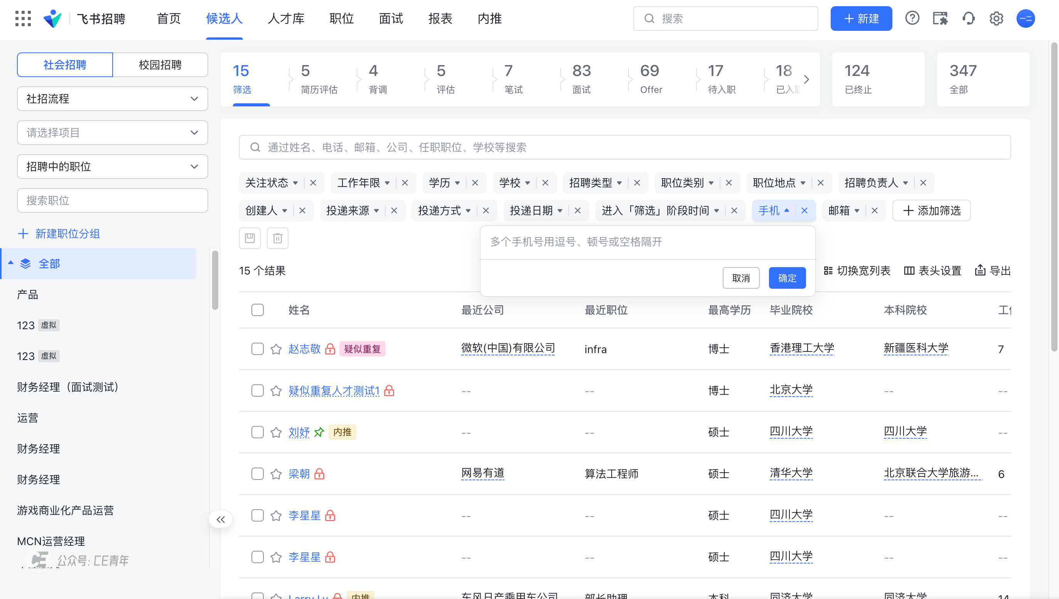The width and height of the screenshot is (1059, 599).
Task: Open the window cursor icon beside help
Action: (940, 19)
